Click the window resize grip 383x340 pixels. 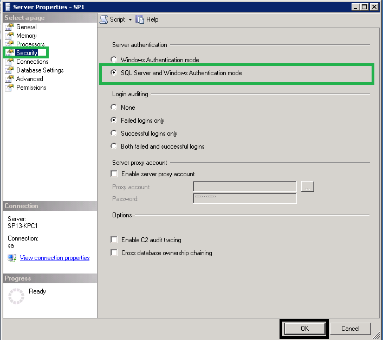point(376,336)
